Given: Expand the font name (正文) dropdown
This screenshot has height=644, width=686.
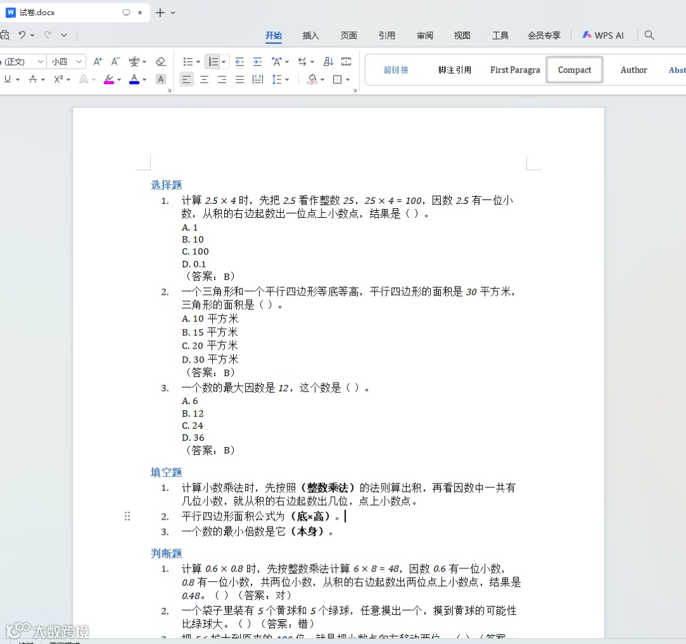Looking at the screenshot, I should (40, 62).
